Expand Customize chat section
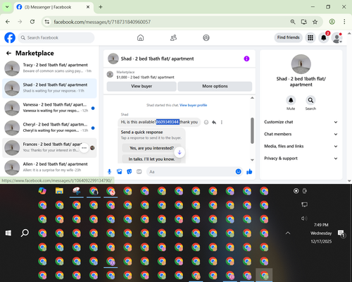The width and height of the screenshot is (352, 282). (x=301, y=122)
